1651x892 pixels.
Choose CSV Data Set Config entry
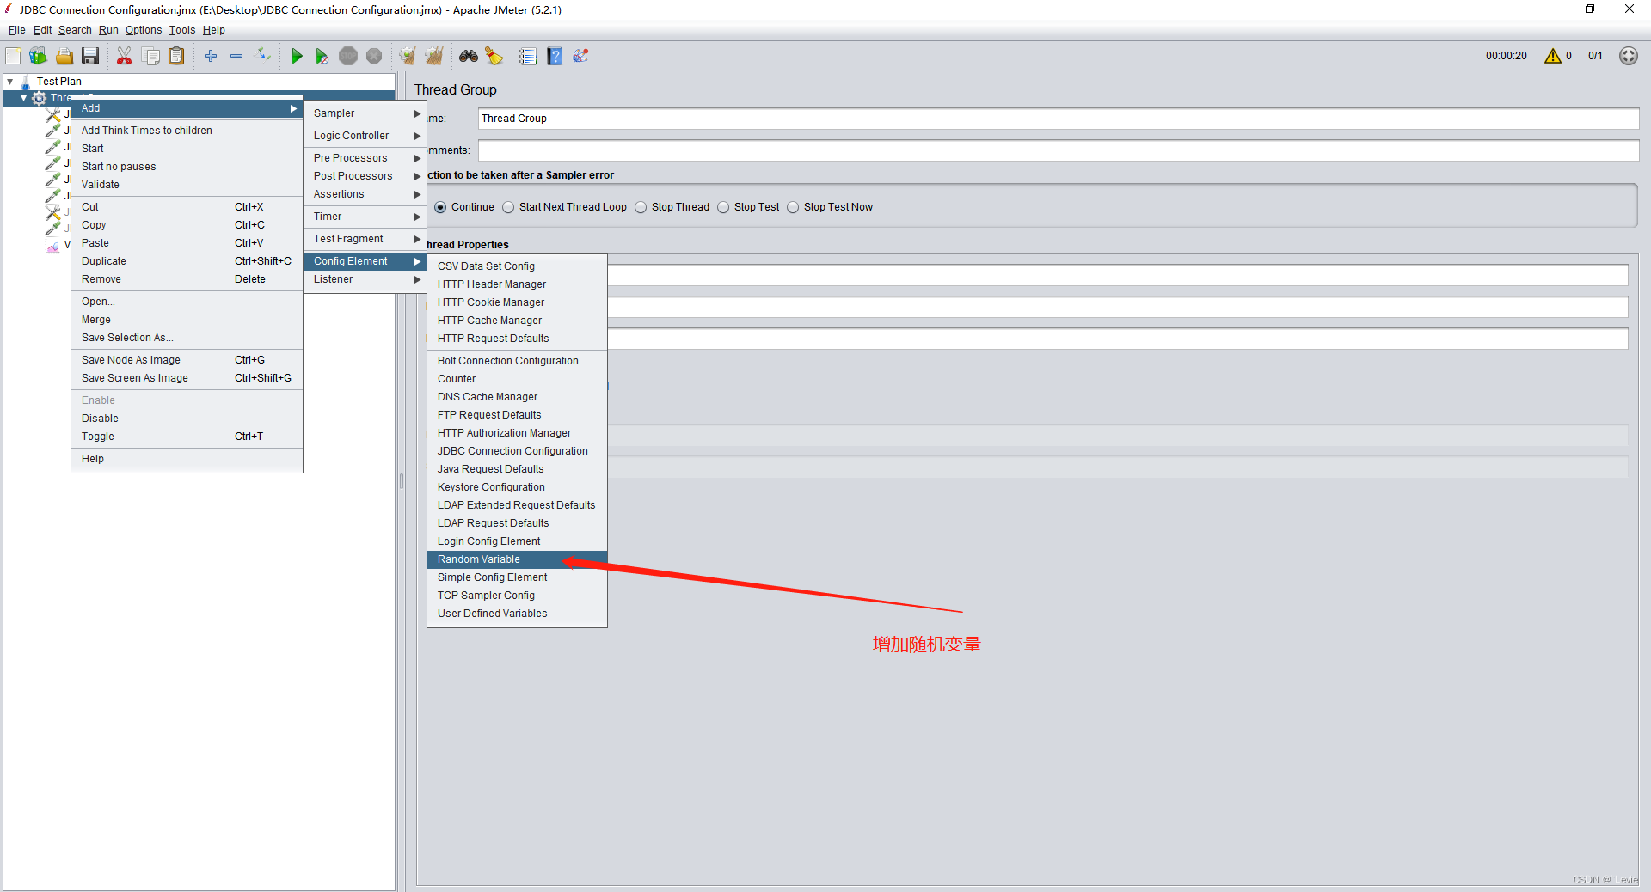click(486, 266)
